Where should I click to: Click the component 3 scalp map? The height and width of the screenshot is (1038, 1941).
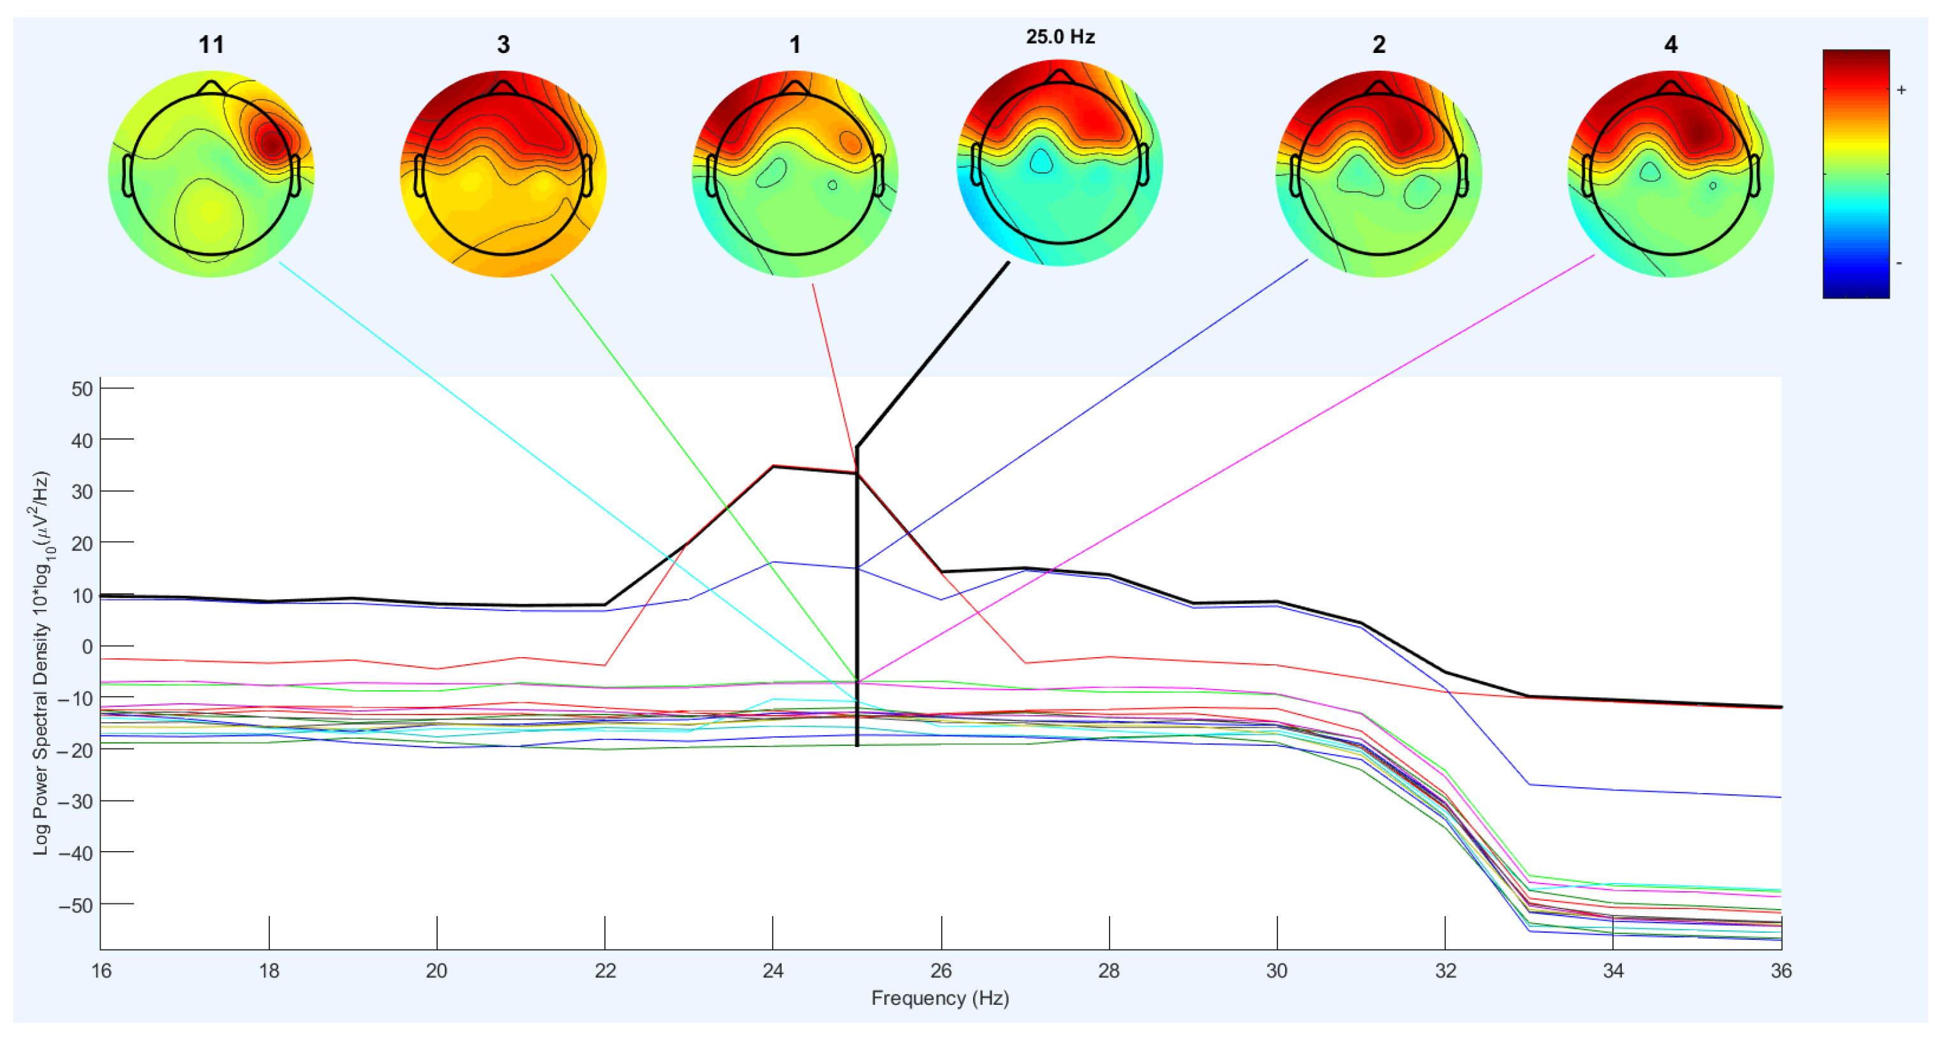503,175
